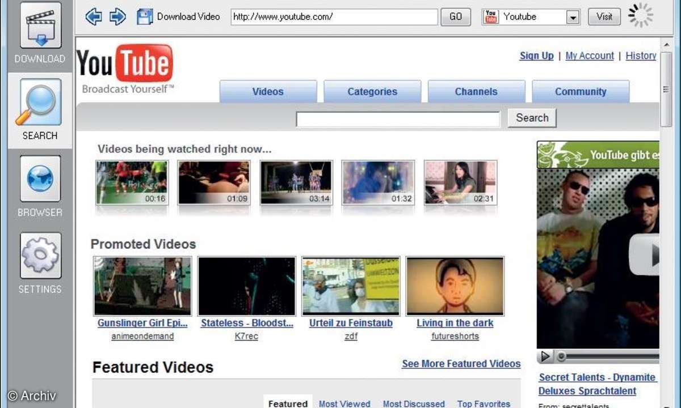
Task: Open the Gunslinger Girl promoted thumbnail
Action: [142, 286]
